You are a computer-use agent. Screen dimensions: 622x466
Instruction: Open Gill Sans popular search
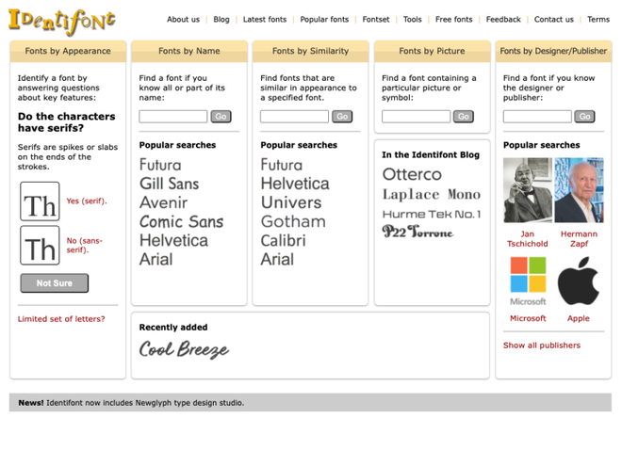pyautogui.click(x=170, y=184)
